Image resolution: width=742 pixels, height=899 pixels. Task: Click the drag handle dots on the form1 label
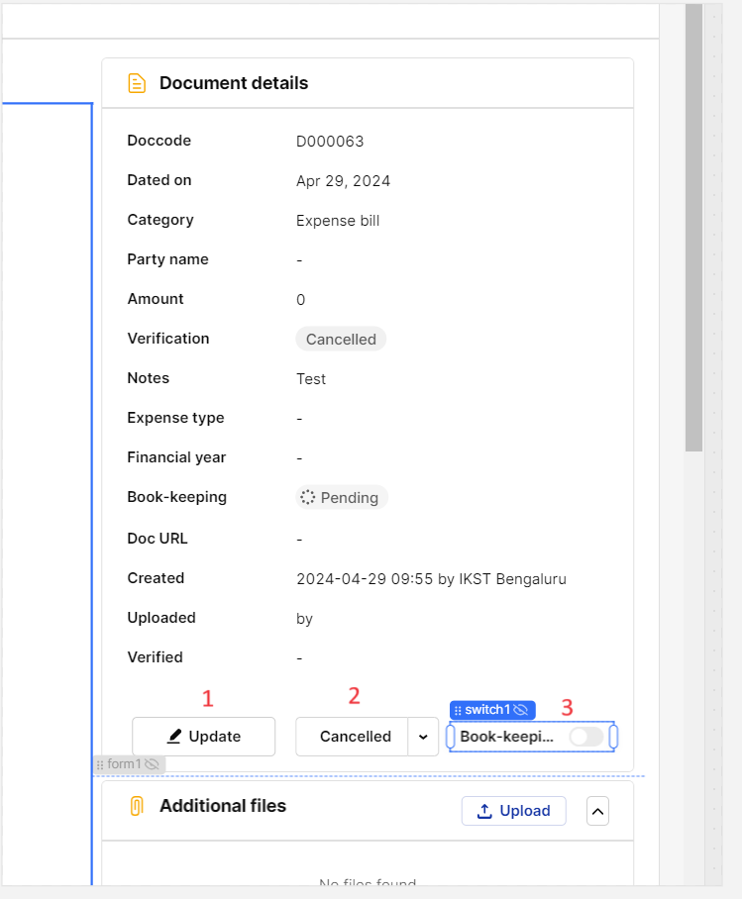[102, 763]
